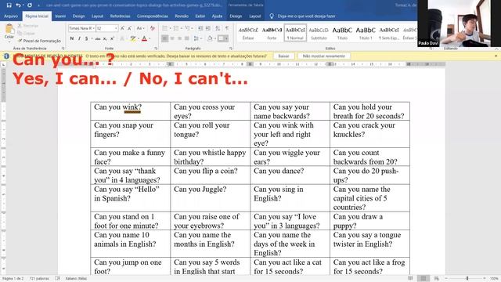This screenshot has width=501, height=282.
Task: Click the Diga-me o que você deseja fazer box
Action: click(304, 16)
